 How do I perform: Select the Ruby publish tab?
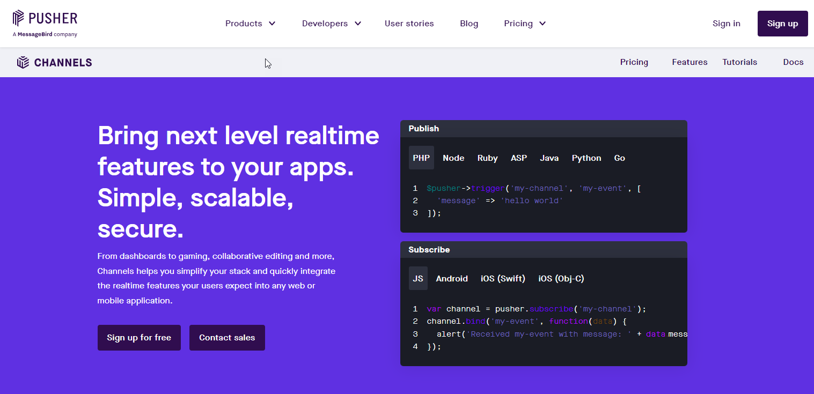coord(488,158)
